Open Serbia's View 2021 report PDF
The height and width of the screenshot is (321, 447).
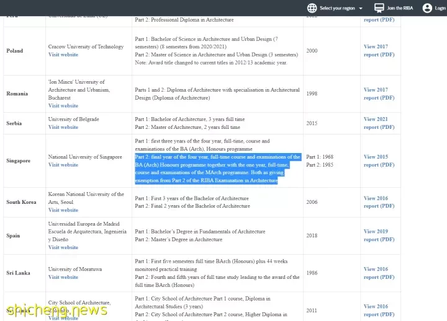pyautogui.click(x=379, y=123)
